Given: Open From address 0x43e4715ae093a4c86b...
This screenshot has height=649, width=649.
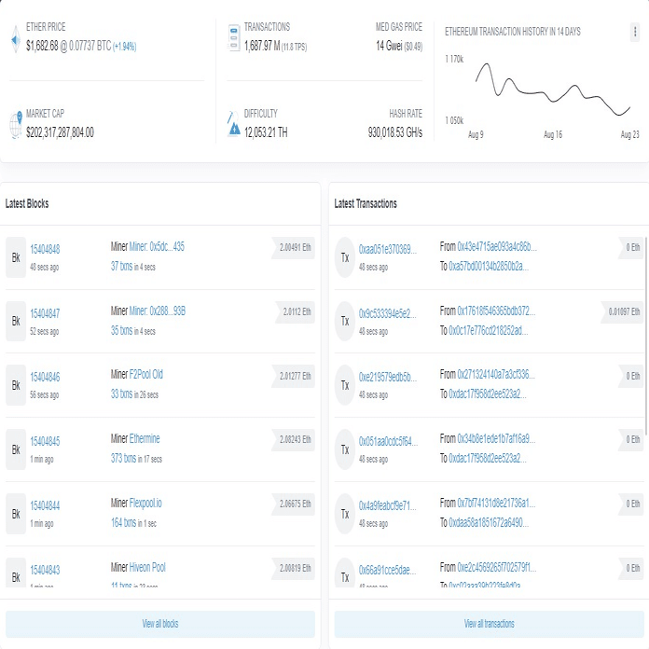Looking at the screenshot, I should point(497,247).
